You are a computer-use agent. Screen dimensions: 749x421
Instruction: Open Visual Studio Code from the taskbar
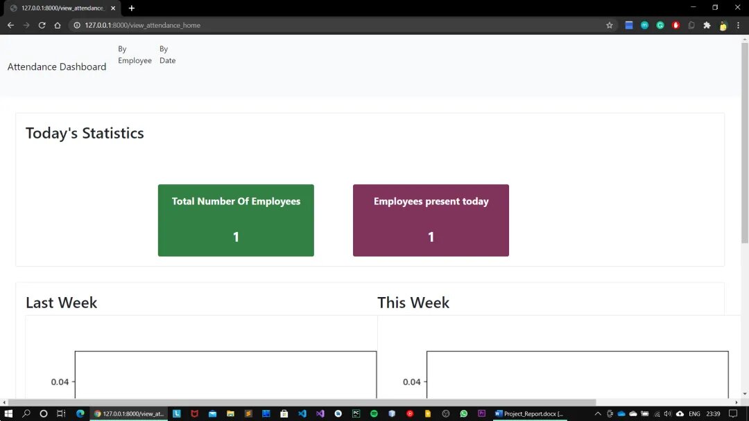302,413
